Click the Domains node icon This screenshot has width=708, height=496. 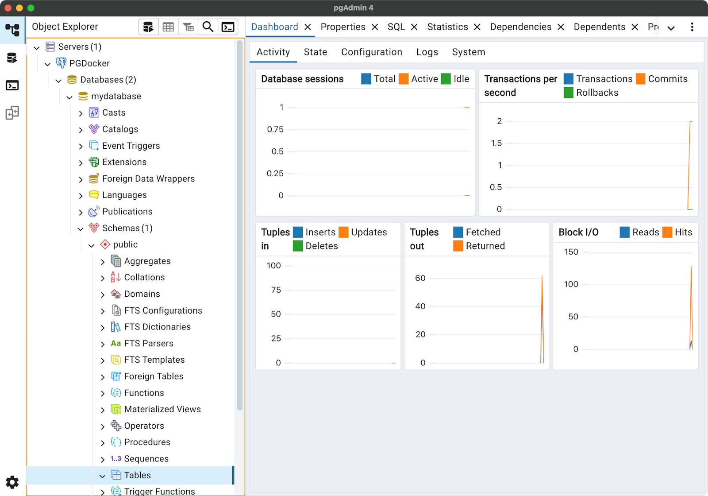(116, 294)
